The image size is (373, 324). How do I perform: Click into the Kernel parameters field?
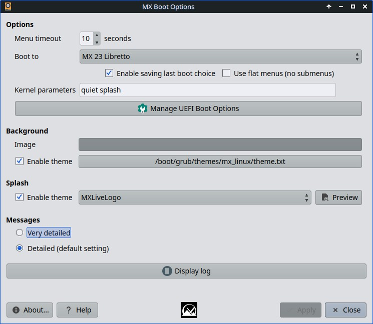pos(207,90)
